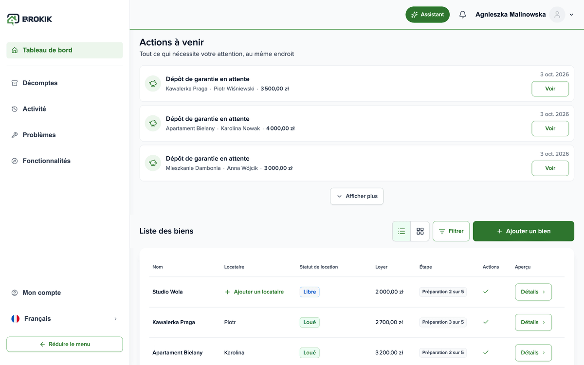
Task: Click the checkmark action for Apartament Bielany
Action: click(x=486, y=352)
